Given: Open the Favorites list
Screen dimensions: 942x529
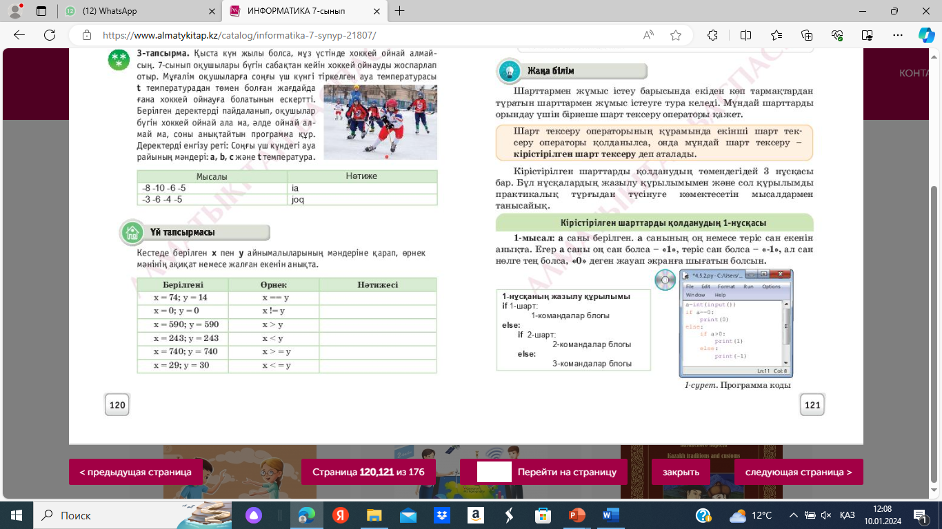Looking at the screenshot, I should (776, 35).
